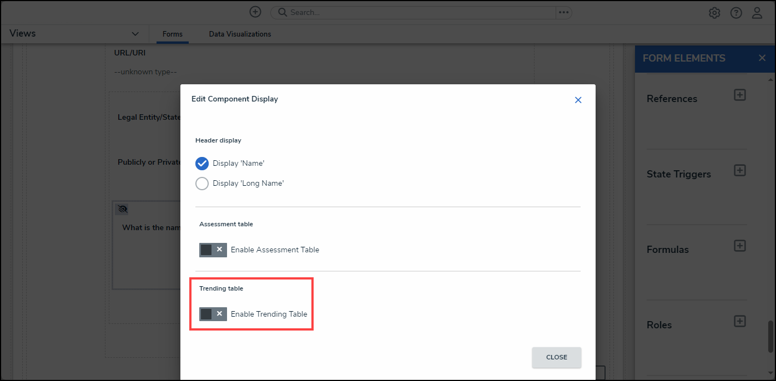Enable the Trending Table toggle
This screenshot has height=381, width=776.
[x=213, y=314]
